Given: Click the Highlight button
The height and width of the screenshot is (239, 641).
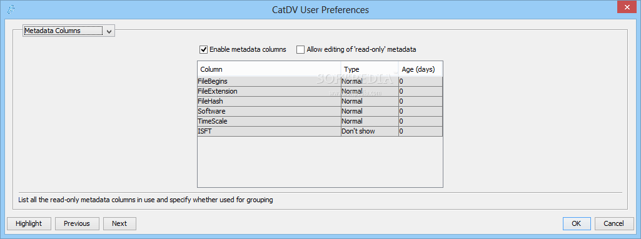Looking at the screenshot, I should (29, 223).
